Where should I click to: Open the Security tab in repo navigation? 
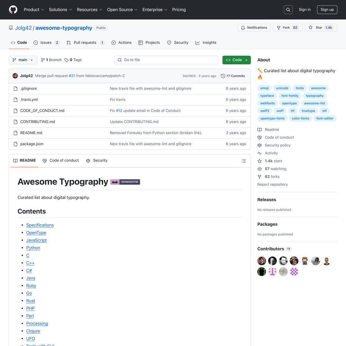coord(177,43)
